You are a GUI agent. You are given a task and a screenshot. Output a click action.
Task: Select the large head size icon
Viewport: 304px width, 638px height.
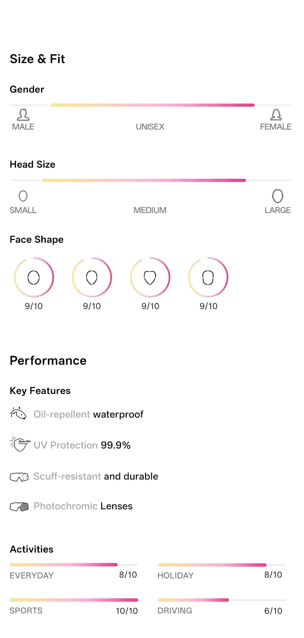(277, 196)
